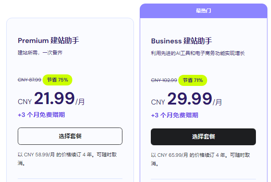271x182 pixels.
Task: Click the Business 建站助手 plan title
Action: pyautogui.click(x=182, y=41)
